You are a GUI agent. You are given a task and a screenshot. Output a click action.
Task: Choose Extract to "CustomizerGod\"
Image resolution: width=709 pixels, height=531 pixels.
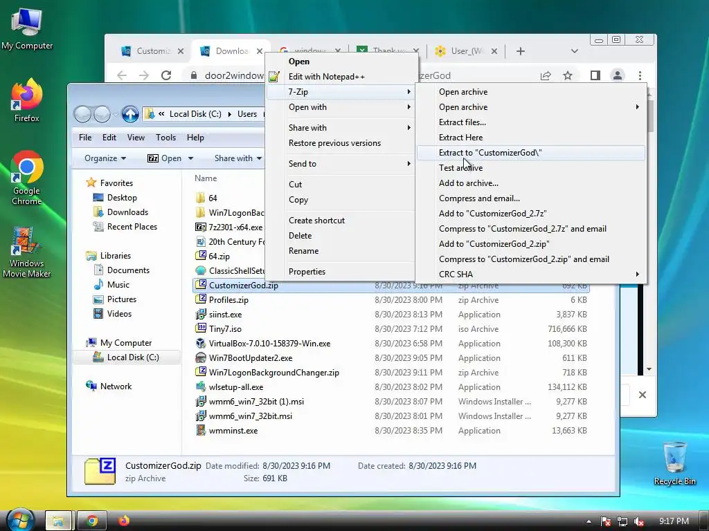[531, 153]
